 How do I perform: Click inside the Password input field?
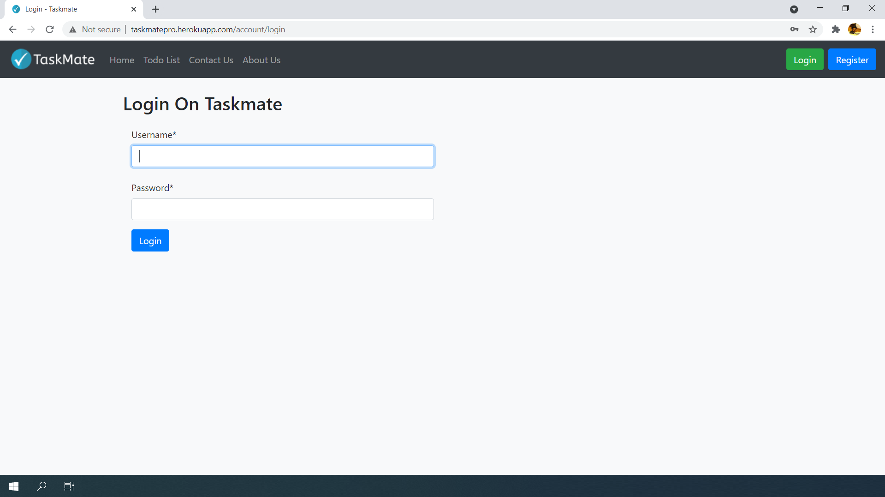(282, 209)
